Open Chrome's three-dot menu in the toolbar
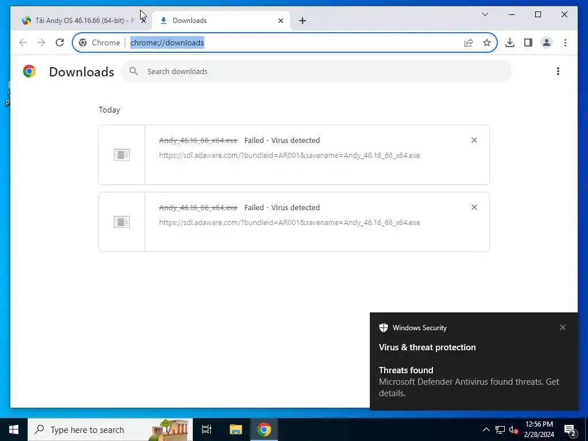588x441 pixels. 565,42
